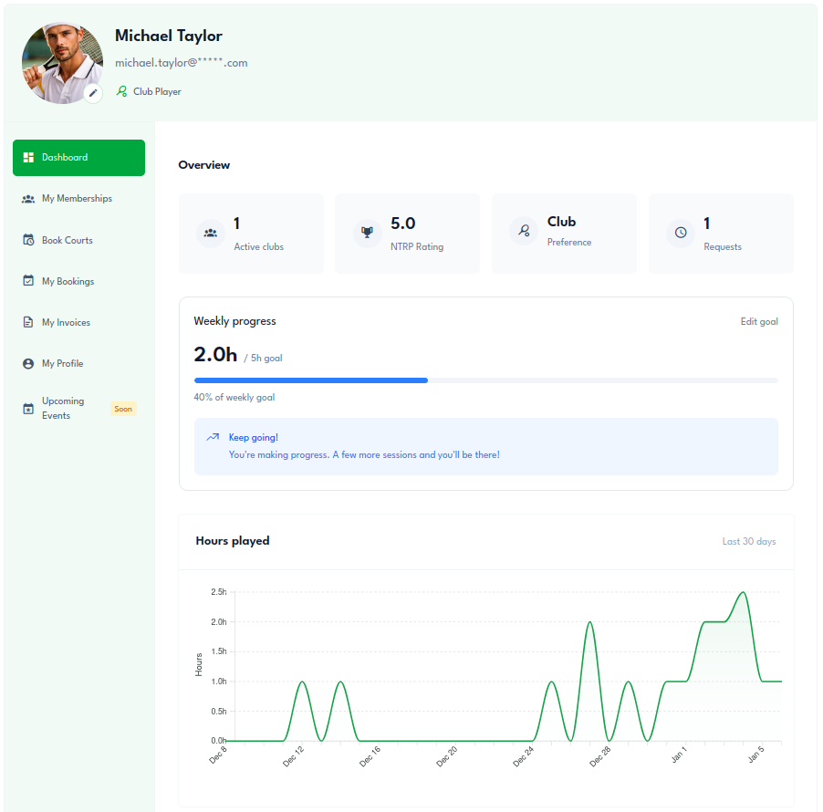Click the Dashboard grid icon in sidebar
The height and width of the screenshot is (812, 823).
pyautogui.click(x=28, y=158)
